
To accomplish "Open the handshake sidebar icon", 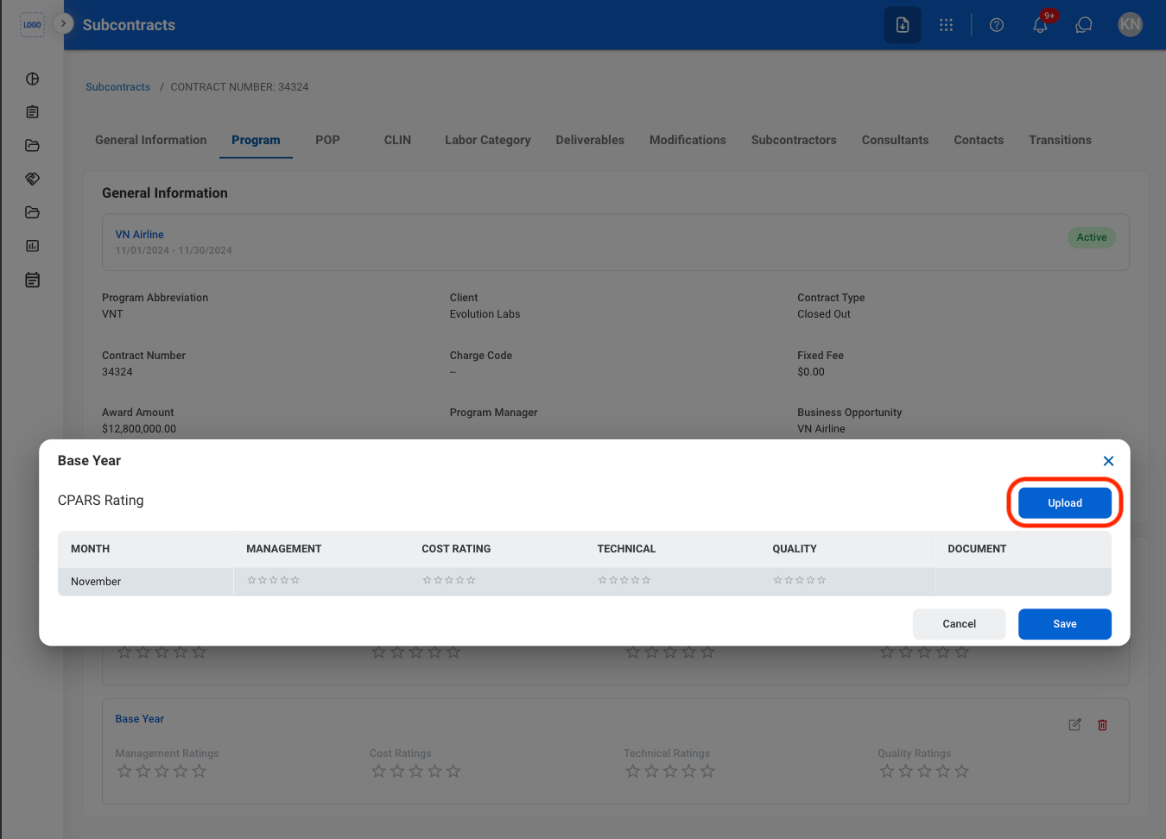I will pyautogui.click(x=33, y=179).
